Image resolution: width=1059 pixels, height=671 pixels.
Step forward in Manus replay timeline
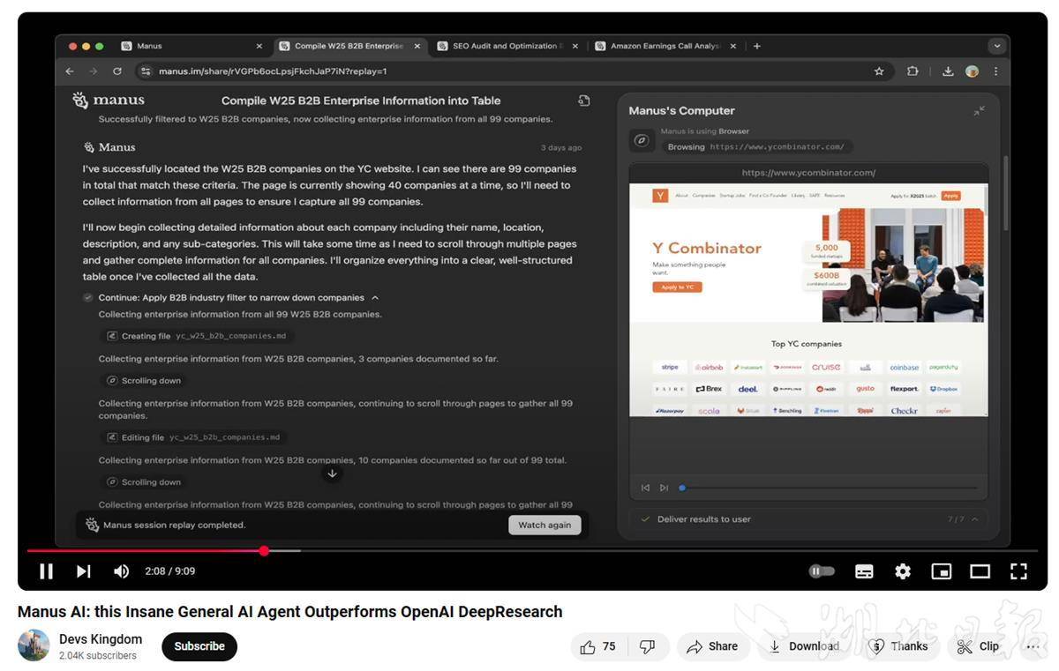pos(664,488)
